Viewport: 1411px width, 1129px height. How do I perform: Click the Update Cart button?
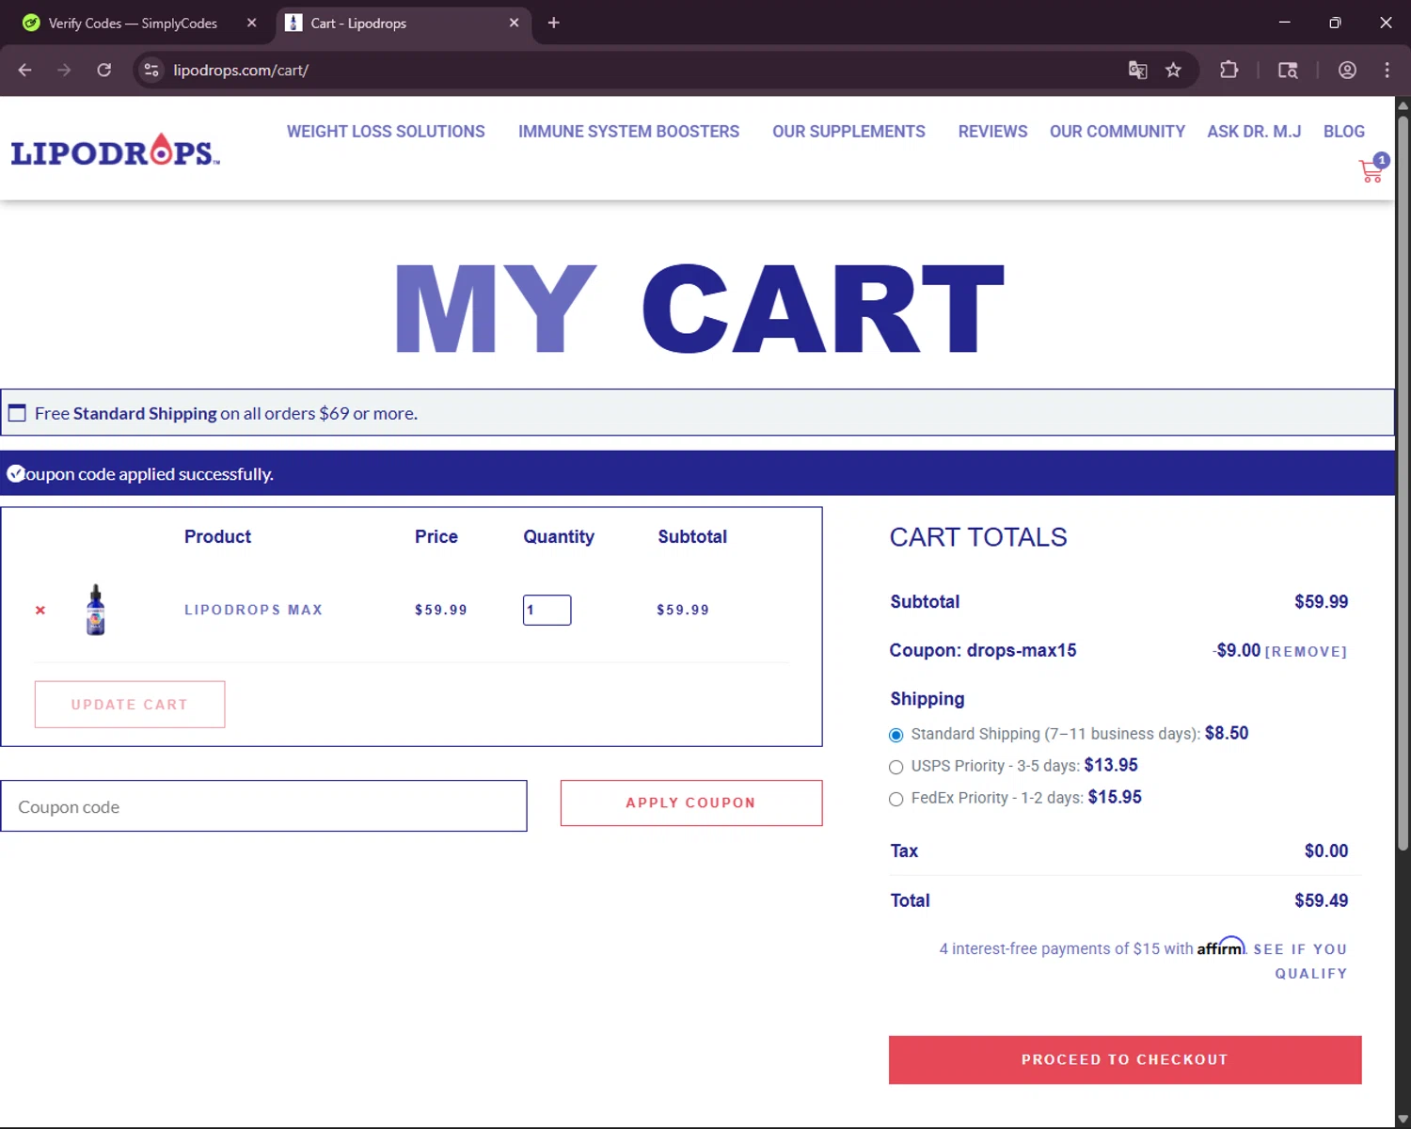tap(130, 704)
